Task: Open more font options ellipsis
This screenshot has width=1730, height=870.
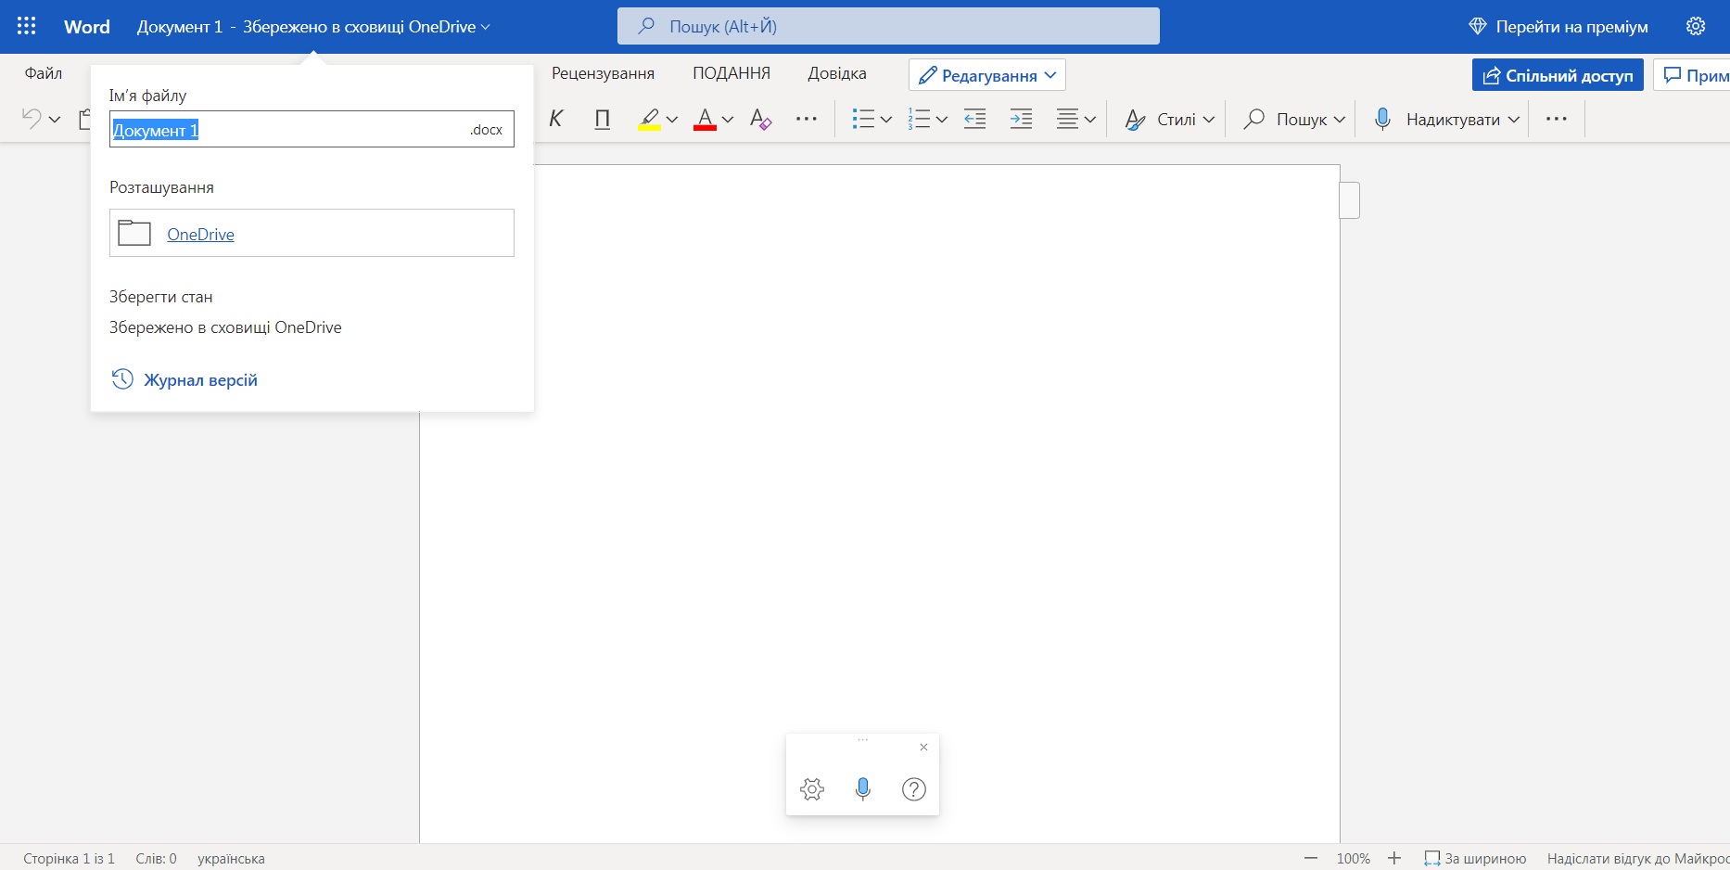Action: tap(807, 119)
